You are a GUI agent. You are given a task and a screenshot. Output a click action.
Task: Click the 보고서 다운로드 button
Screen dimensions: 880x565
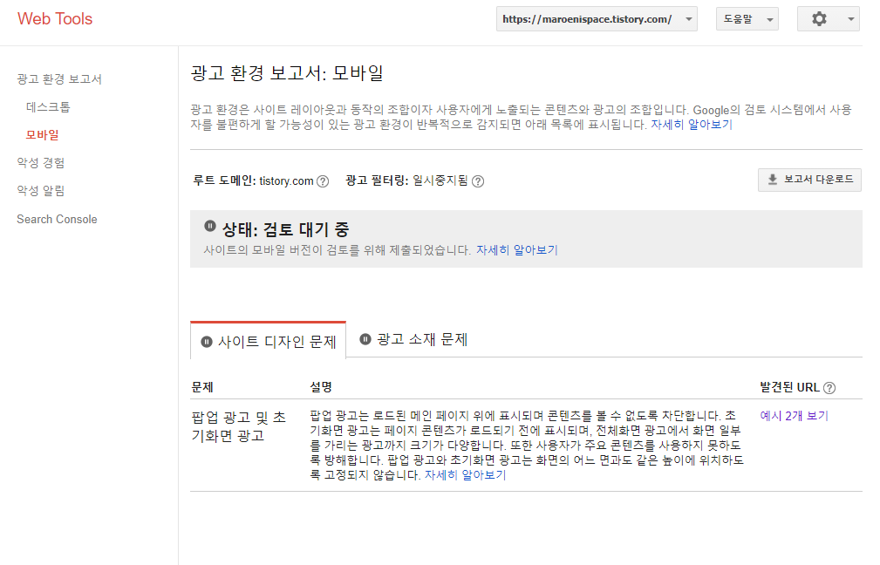tap(809, 180)
